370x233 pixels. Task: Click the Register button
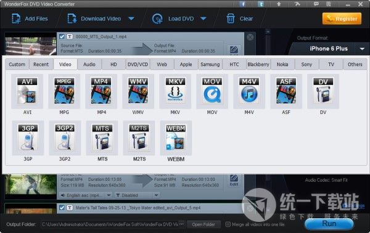click(342, 18)
